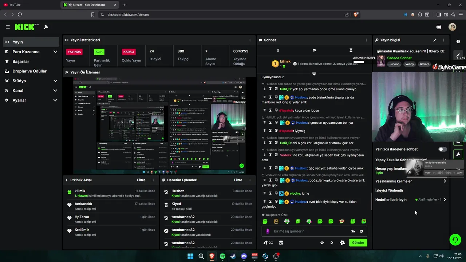Click the green headset support button

click(x=455, y=239)
